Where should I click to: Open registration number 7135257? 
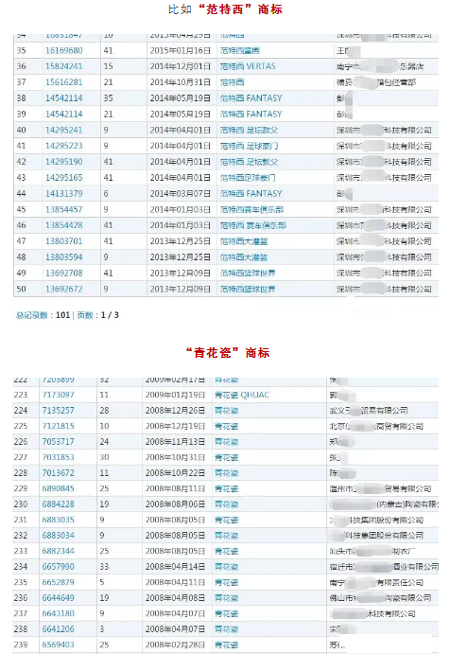point(58,411)
